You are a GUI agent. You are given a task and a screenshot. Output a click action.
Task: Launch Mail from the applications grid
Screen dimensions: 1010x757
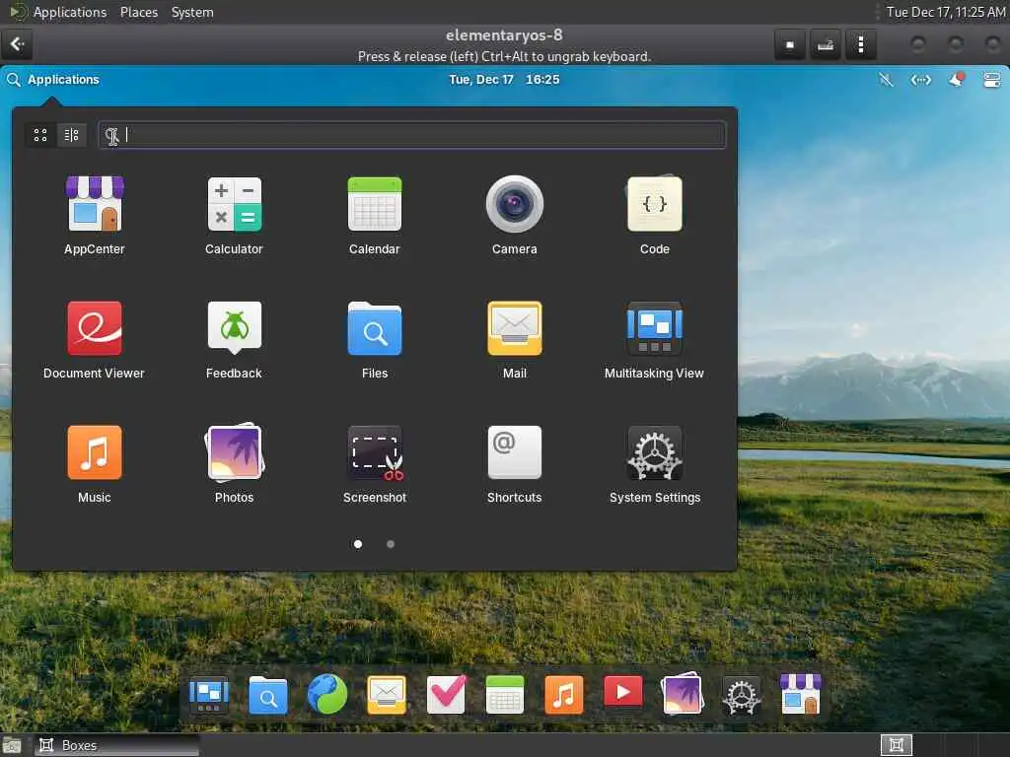point(514,340)
